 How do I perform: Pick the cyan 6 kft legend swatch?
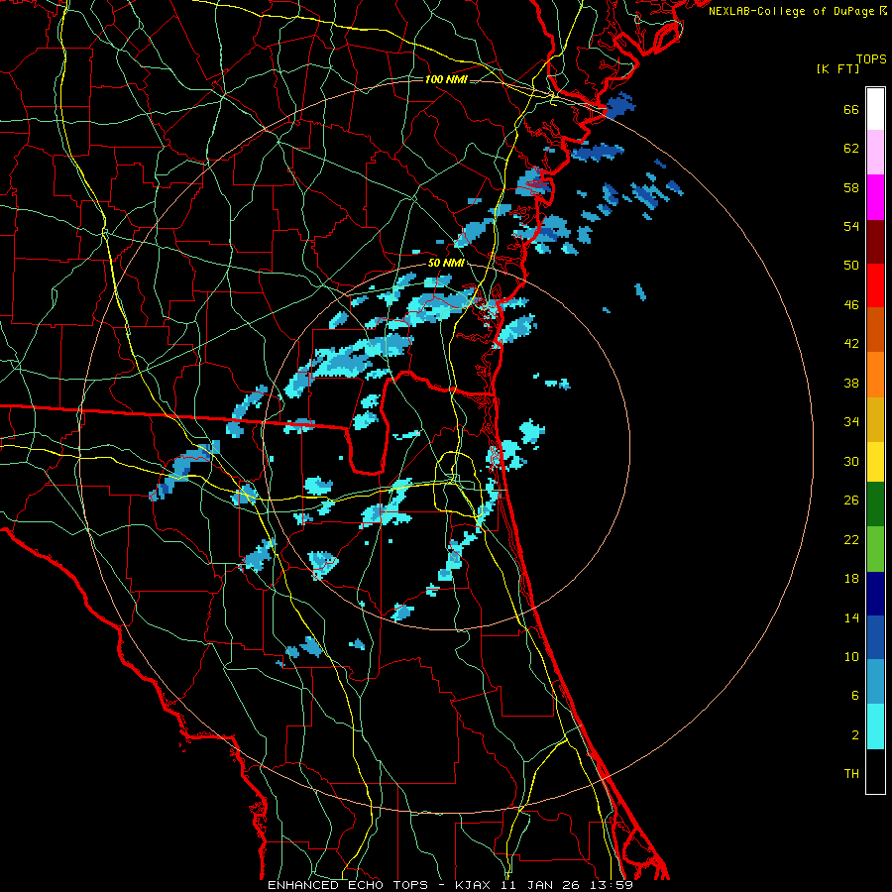click(875, 726)
